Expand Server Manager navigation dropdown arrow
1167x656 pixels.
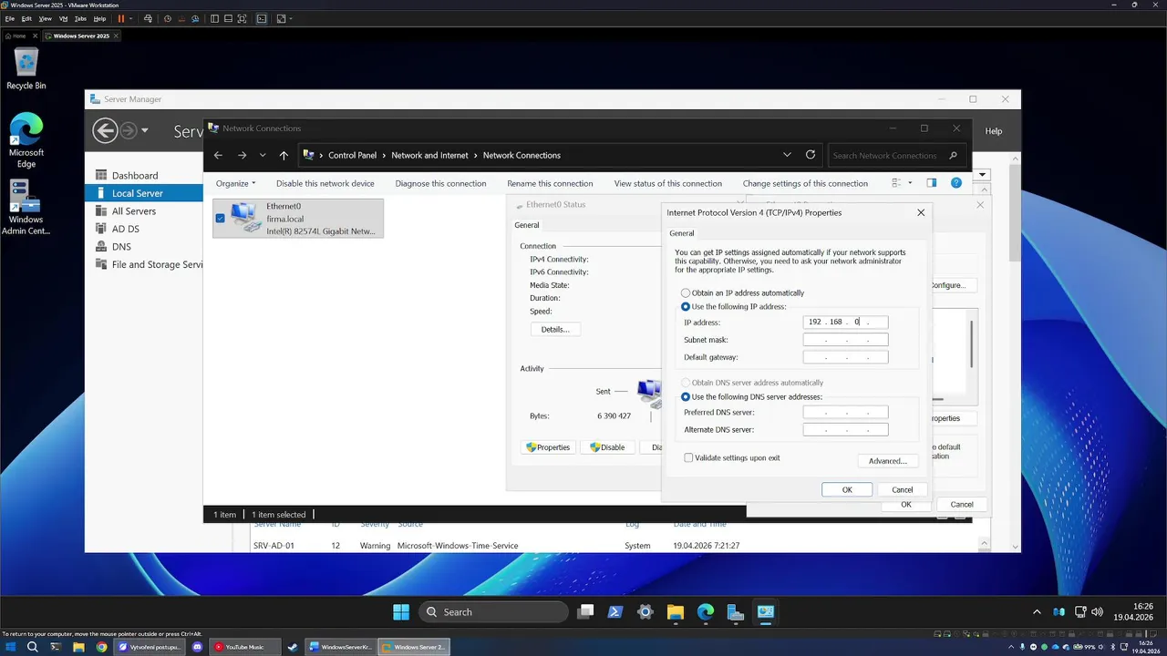(144, 131)
